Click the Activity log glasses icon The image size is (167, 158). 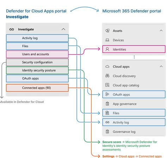point(107,122)
